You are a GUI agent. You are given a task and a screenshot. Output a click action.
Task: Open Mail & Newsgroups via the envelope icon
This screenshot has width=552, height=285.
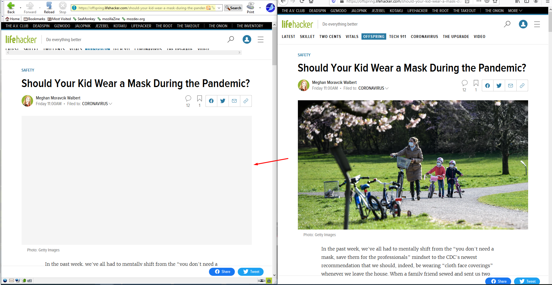click(11, 281)
